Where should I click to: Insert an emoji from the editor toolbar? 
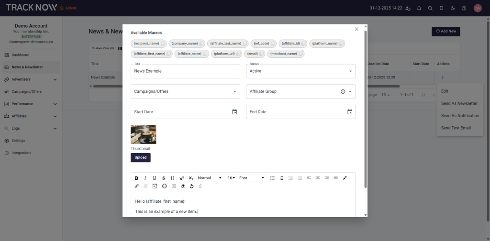tap(164, 186)
